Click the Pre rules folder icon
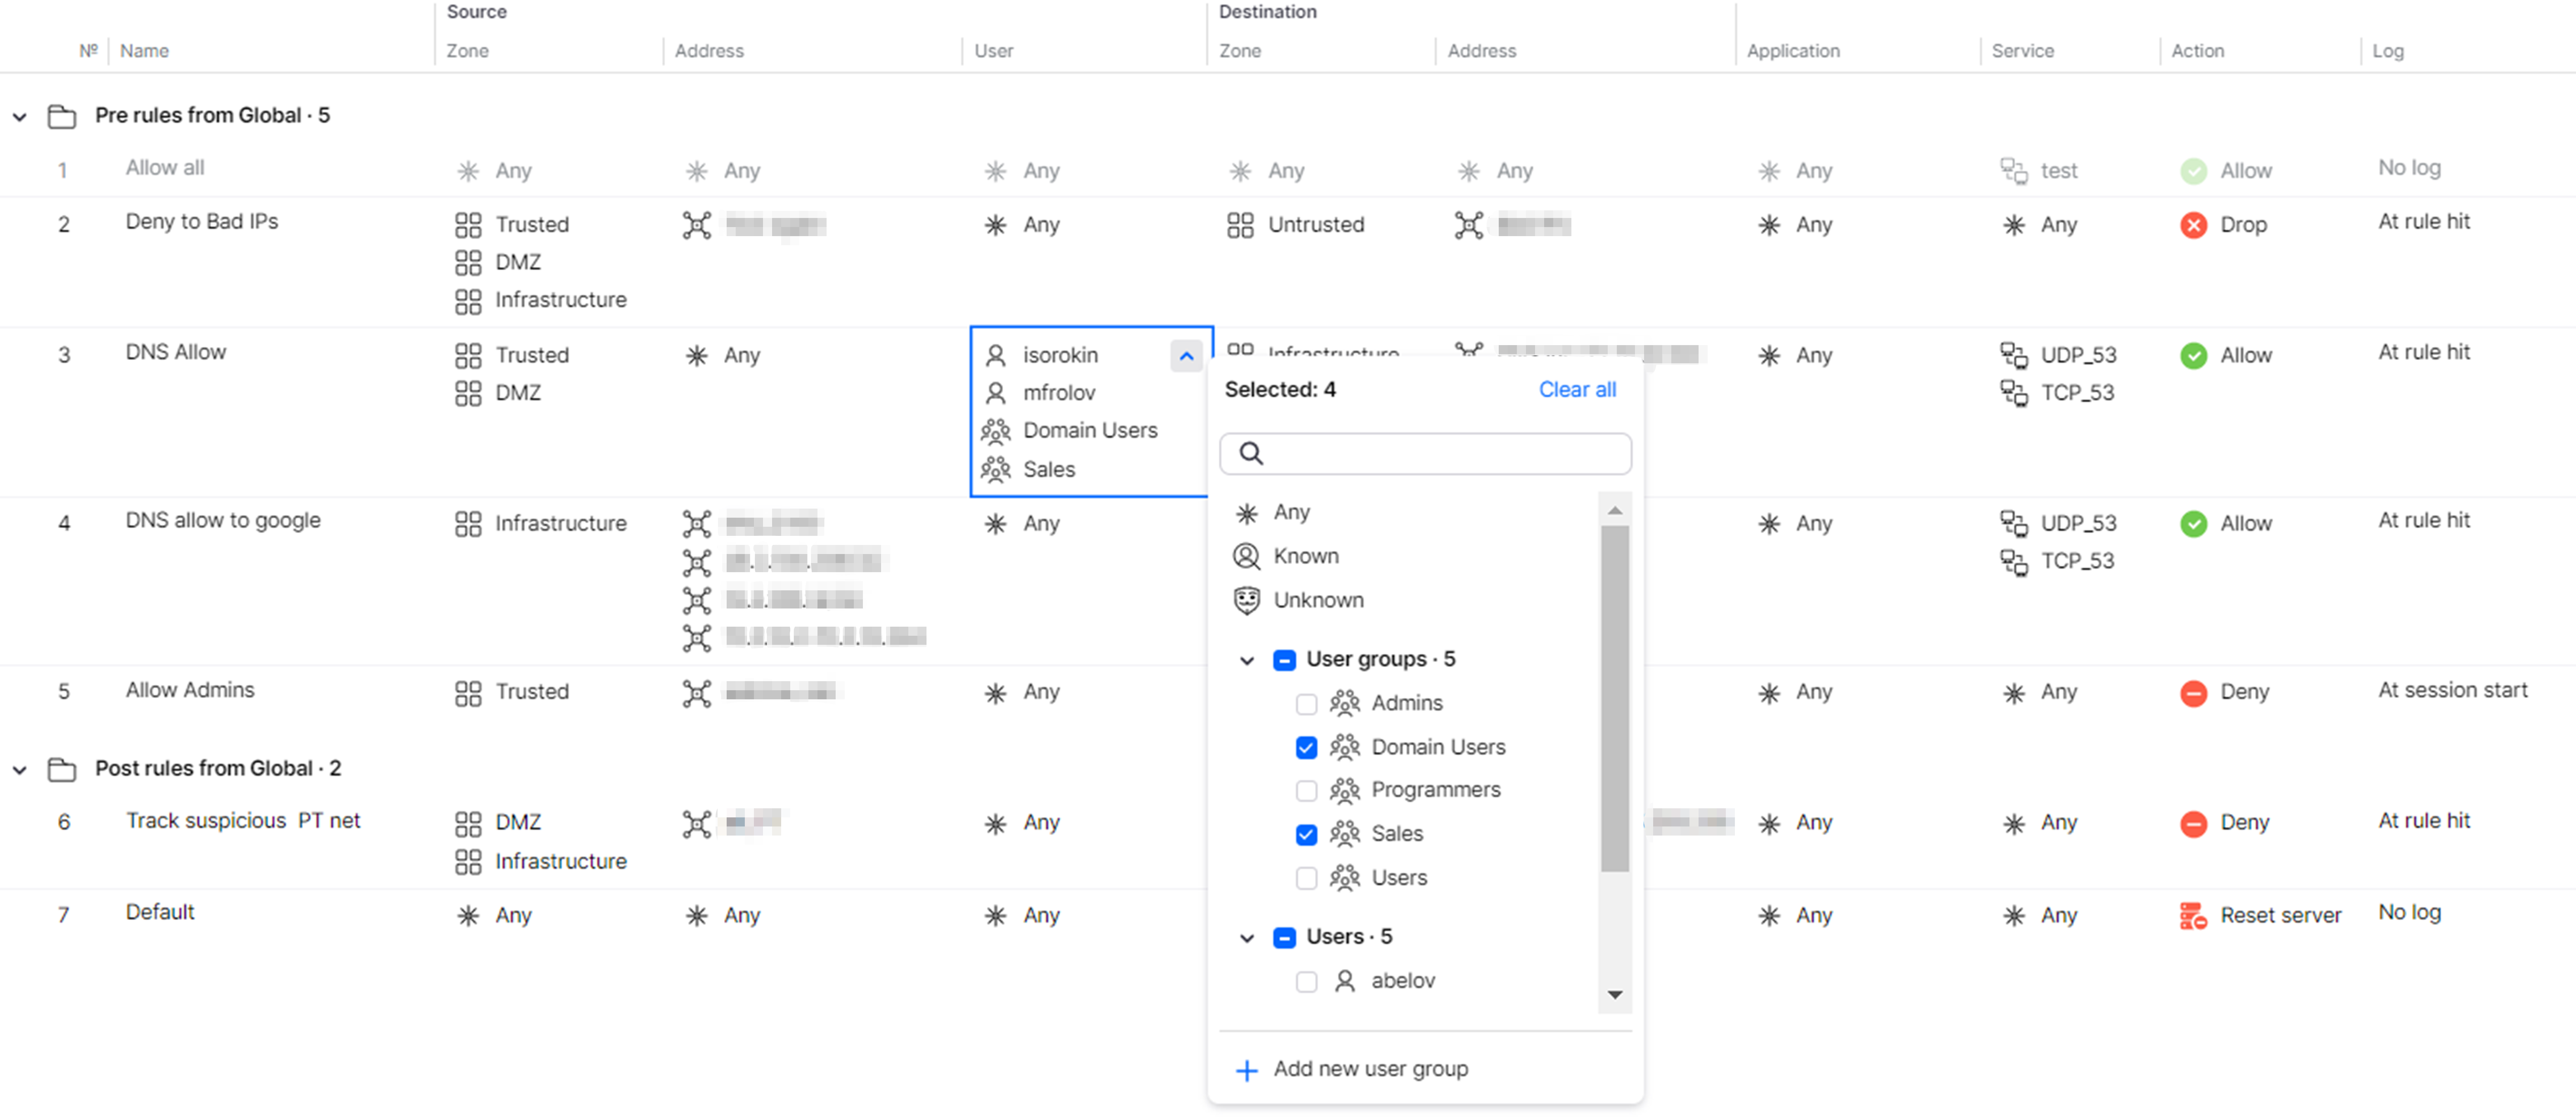Screen dimensions: 2576x1120 [62, 117]
